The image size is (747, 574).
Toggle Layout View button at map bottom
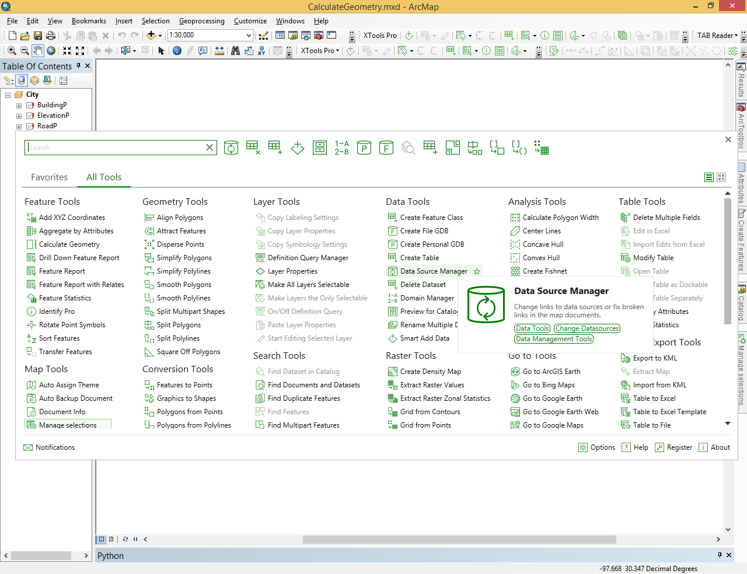click(x=111, y=539)
